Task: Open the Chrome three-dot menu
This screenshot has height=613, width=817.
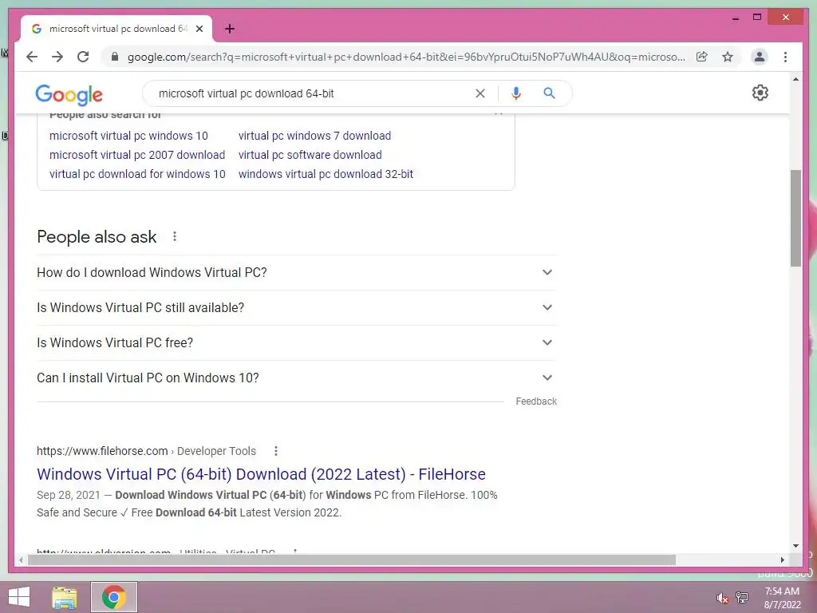Action: point(785,57)
